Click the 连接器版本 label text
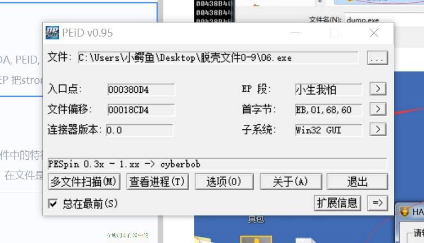 74,129
